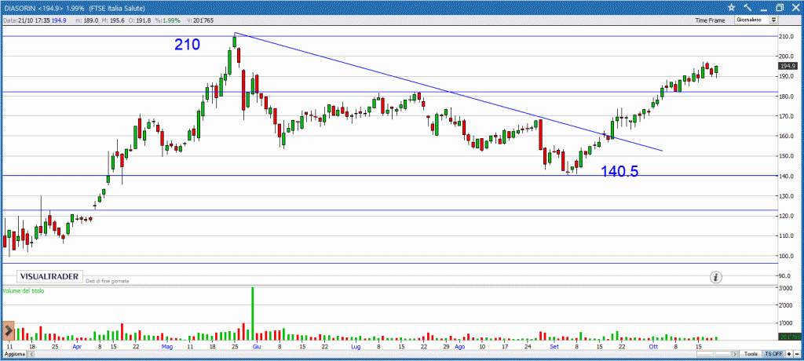
Task: Click the 'Ago' month label on axis
Action: (x=460, y=347)
